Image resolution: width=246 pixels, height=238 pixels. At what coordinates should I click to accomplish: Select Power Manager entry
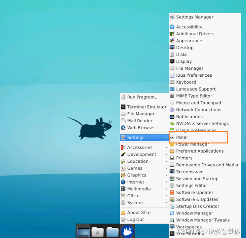tap(205, 144)
